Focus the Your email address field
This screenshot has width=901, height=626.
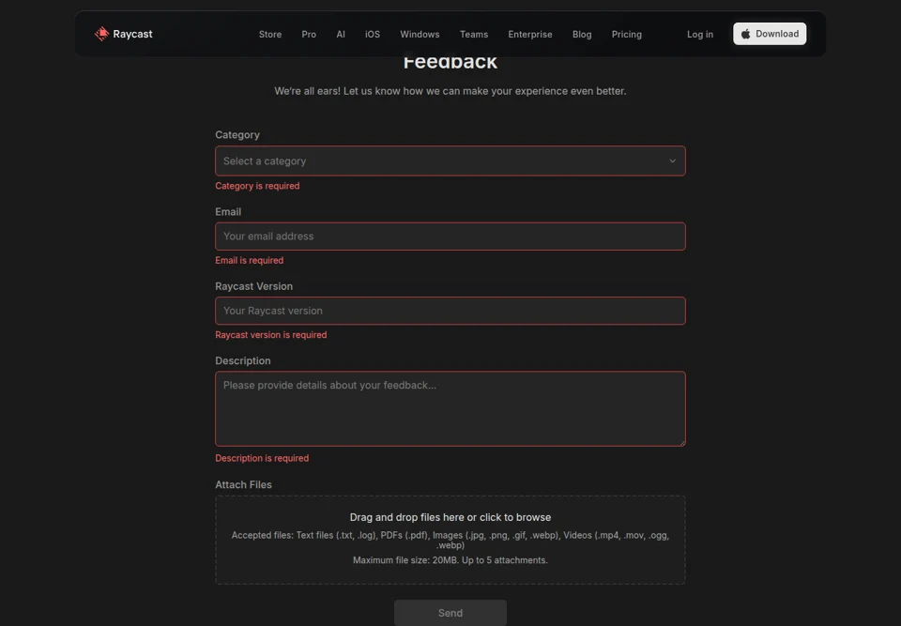[x=450, y=237]
